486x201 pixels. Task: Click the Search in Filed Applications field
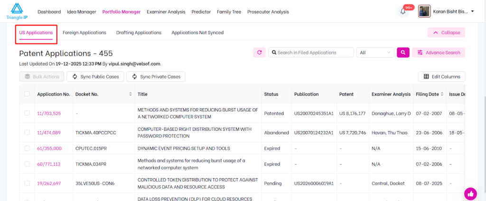311,53
